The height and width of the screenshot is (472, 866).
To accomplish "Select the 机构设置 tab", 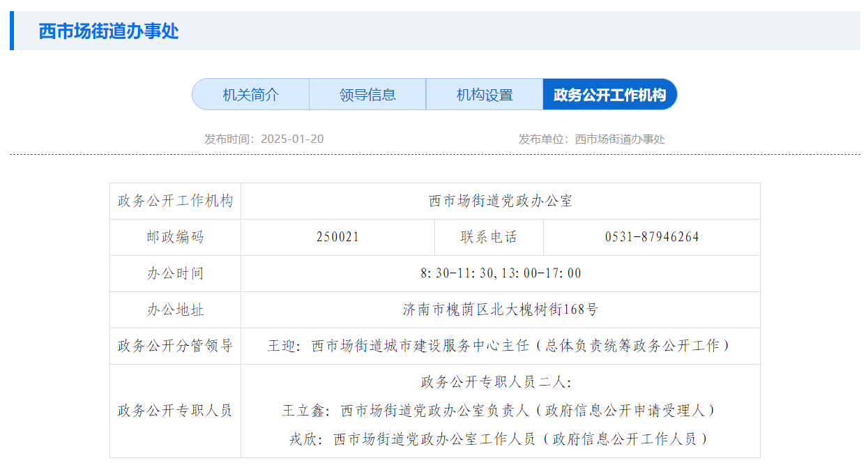I will click(485, 95).
